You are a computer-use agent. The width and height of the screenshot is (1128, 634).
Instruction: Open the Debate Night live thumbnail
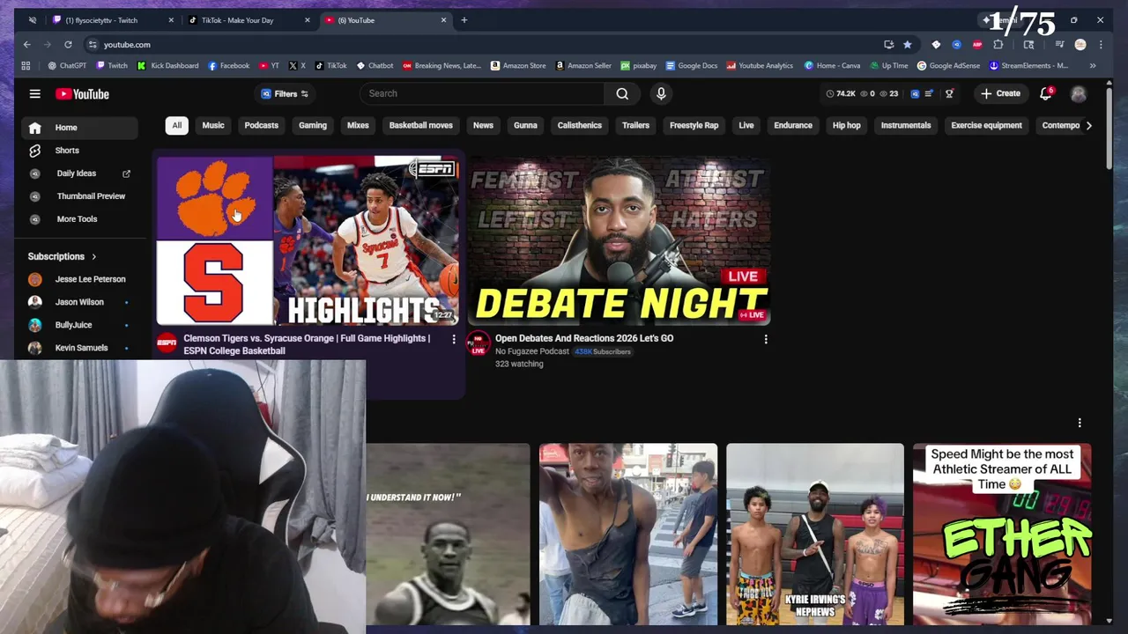pos(620,240)
